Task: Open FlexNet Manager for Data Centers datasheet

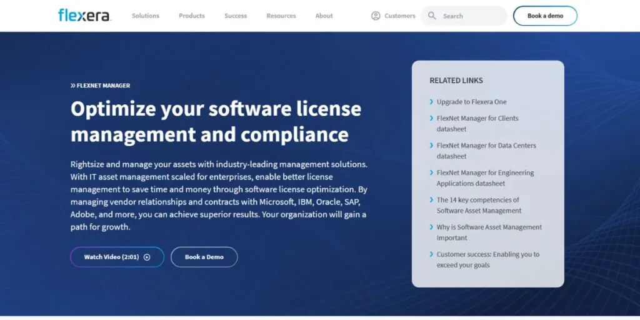Action: pos(486,151)
